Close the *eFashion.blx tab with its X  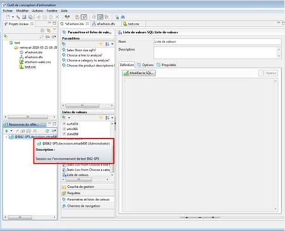(x=87, y=23)
